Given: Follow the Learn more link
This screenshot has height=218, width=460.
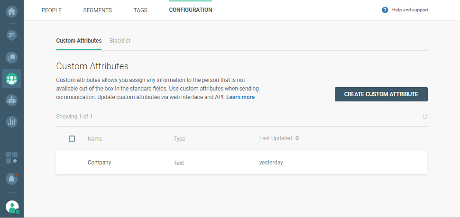Looking at the screenshot, I should point(240,97).
